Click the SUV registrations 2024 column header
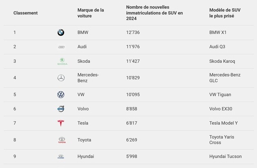This screenshot has height=168, width=257. click(154, 13)
